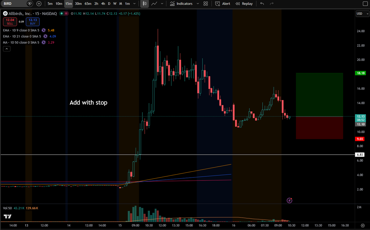Collapse the indicator legend arrow
370x230 pixels.
pyautogui.click(x=6, y=49)
